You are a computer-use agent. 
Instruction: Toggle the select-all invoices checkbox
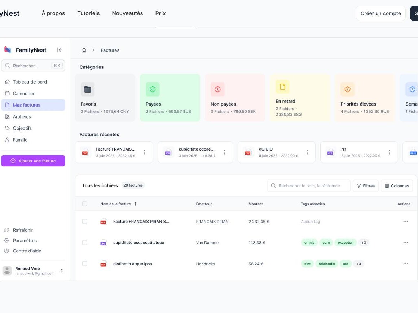(x=84, y=204)
